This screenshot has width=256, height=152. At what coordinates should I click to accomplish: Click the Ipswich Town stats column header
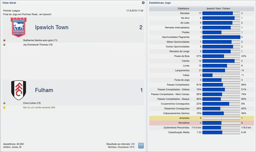[x=213, y=8]
